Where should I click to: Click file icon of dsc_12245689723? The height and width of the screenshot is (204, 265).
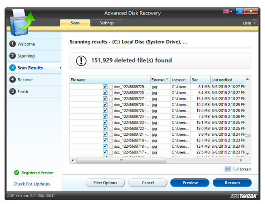111,122
